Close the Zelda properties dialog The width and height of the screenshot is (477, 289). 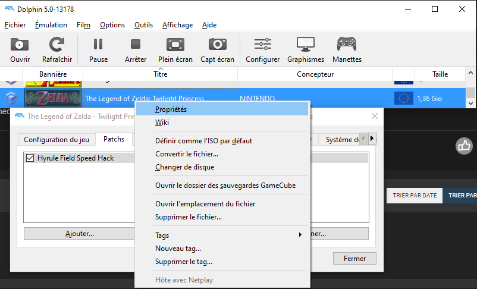coord(375,116)
